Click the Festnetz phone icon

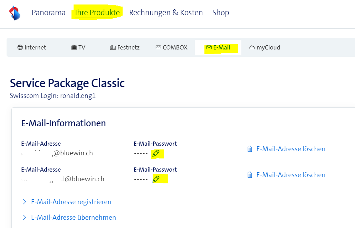tap(113, 47)
